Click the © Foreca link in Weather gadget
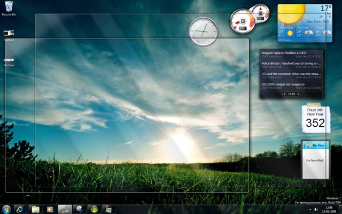342x214 pixels. [285, 40]
